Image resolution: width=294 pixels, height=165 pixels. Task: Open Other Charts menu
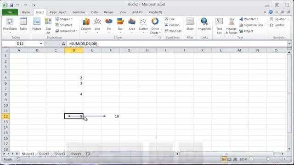(155, 26)
